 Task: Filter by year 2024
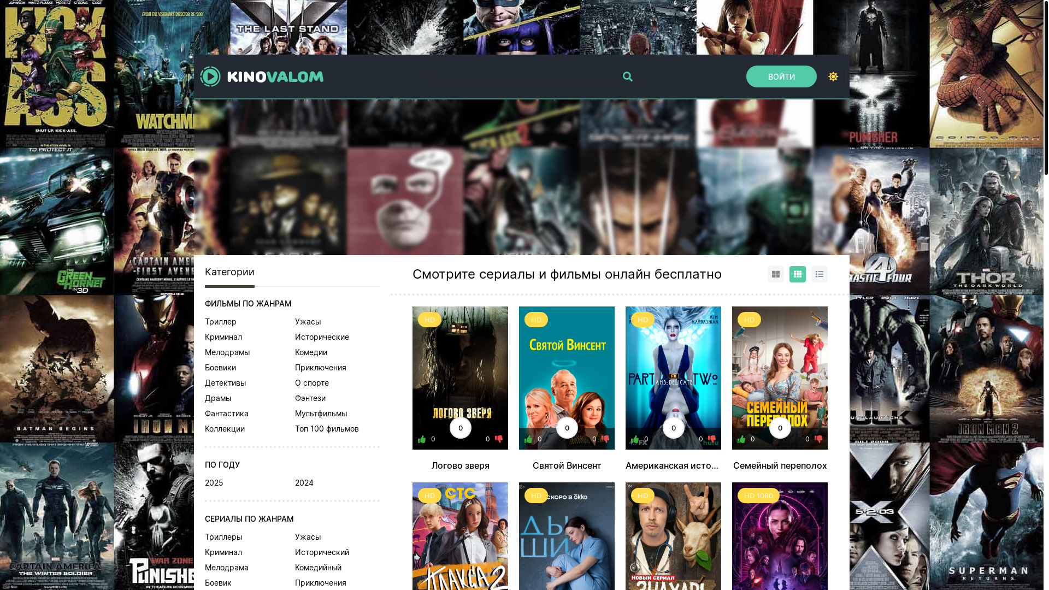304,483
